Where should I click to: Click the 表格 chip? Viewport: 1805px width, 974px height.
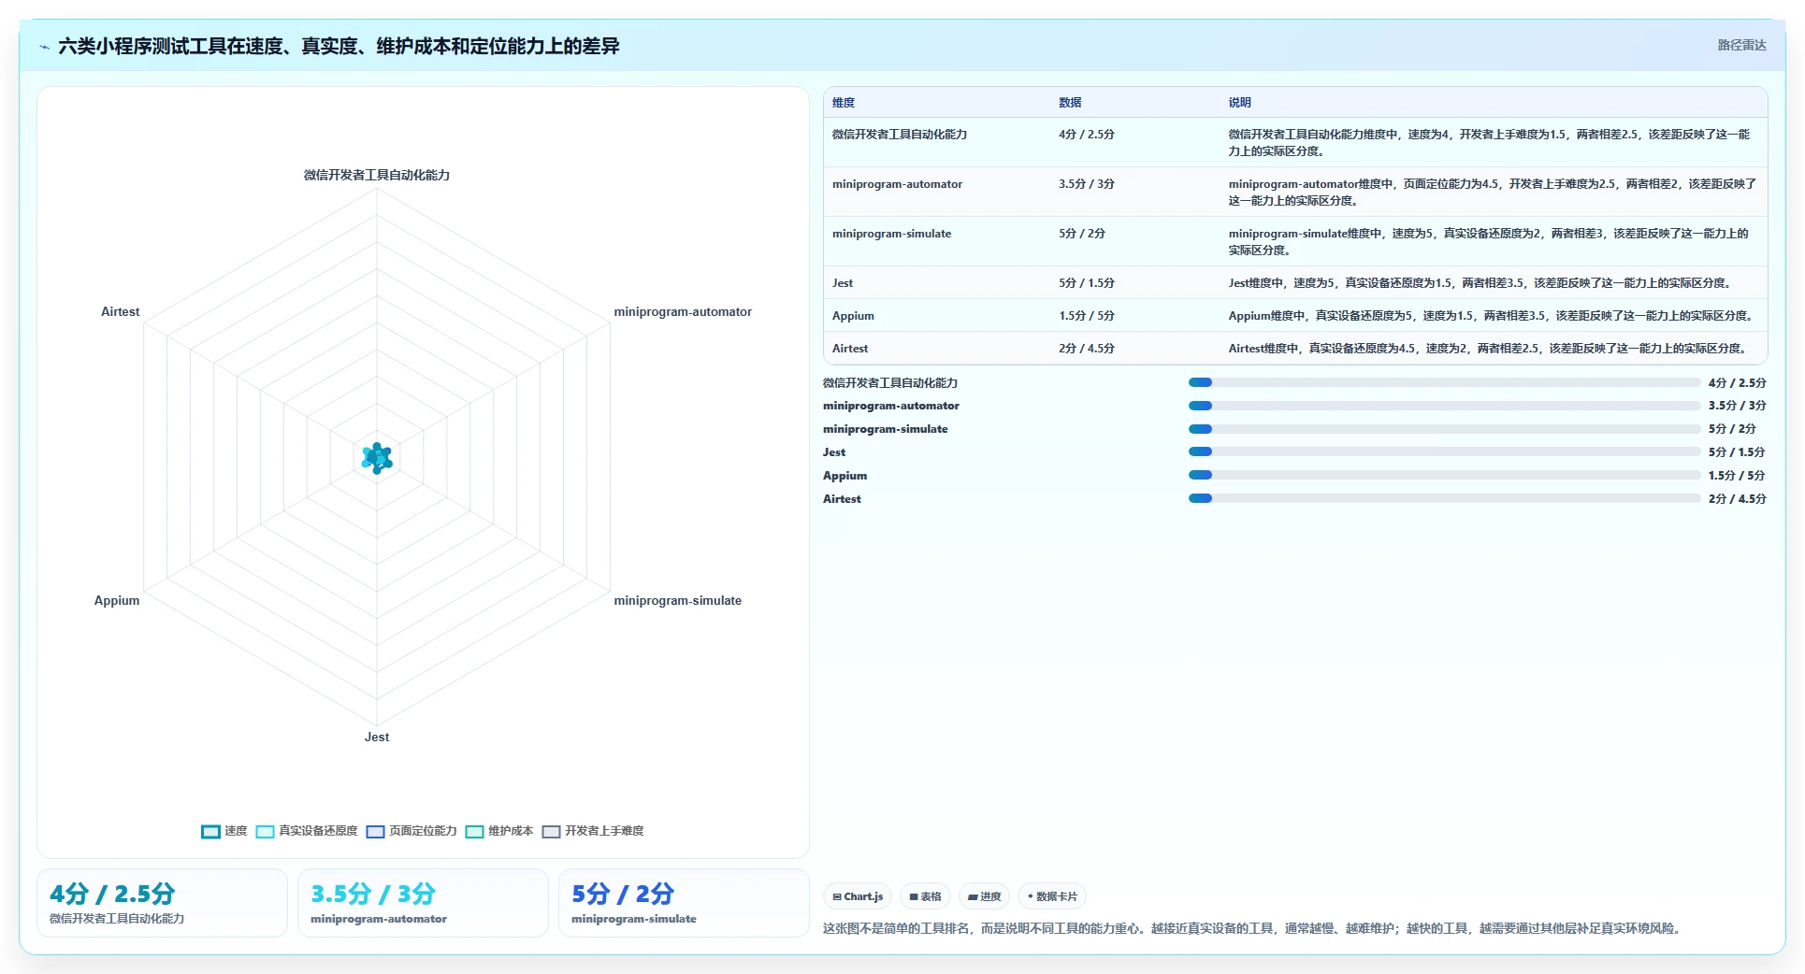pos(925,896)
